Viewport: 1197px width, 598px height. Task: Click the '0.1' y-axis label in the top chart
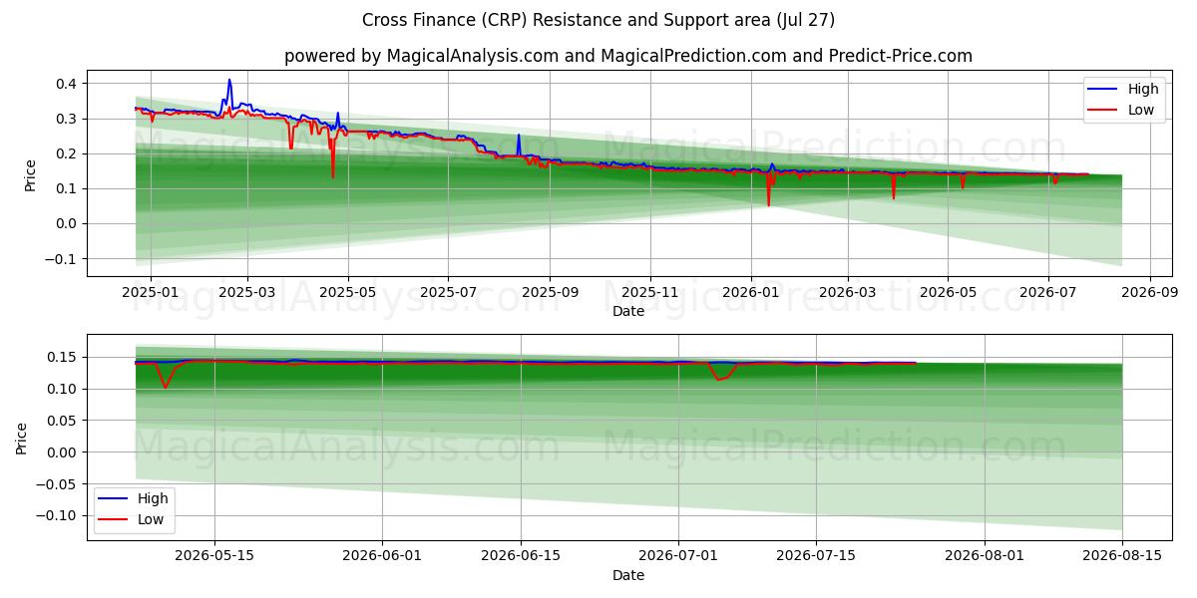(x=68, y=188)
